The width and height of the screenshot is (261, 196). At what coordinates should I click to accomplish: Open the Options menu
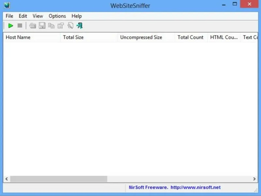(57, 16)
